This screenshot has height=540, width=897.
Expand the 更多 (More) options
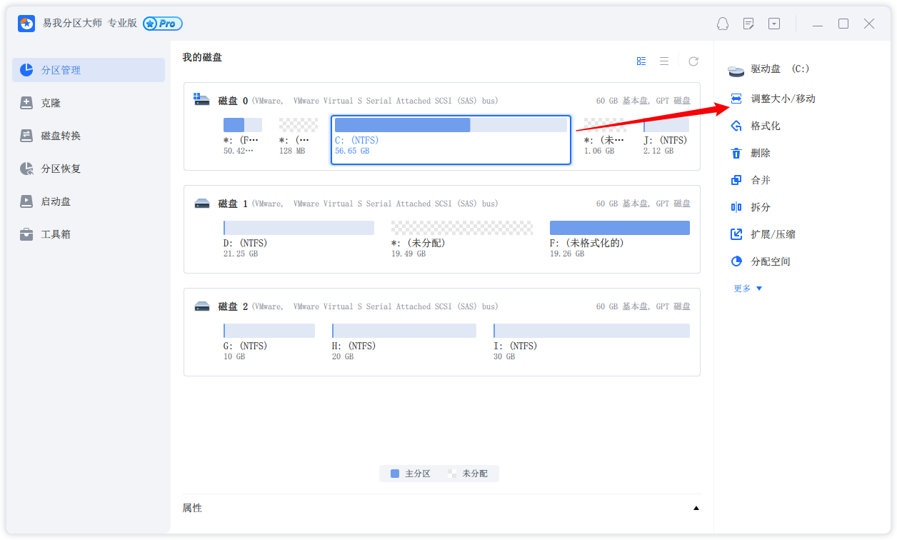tap(748, 289)
